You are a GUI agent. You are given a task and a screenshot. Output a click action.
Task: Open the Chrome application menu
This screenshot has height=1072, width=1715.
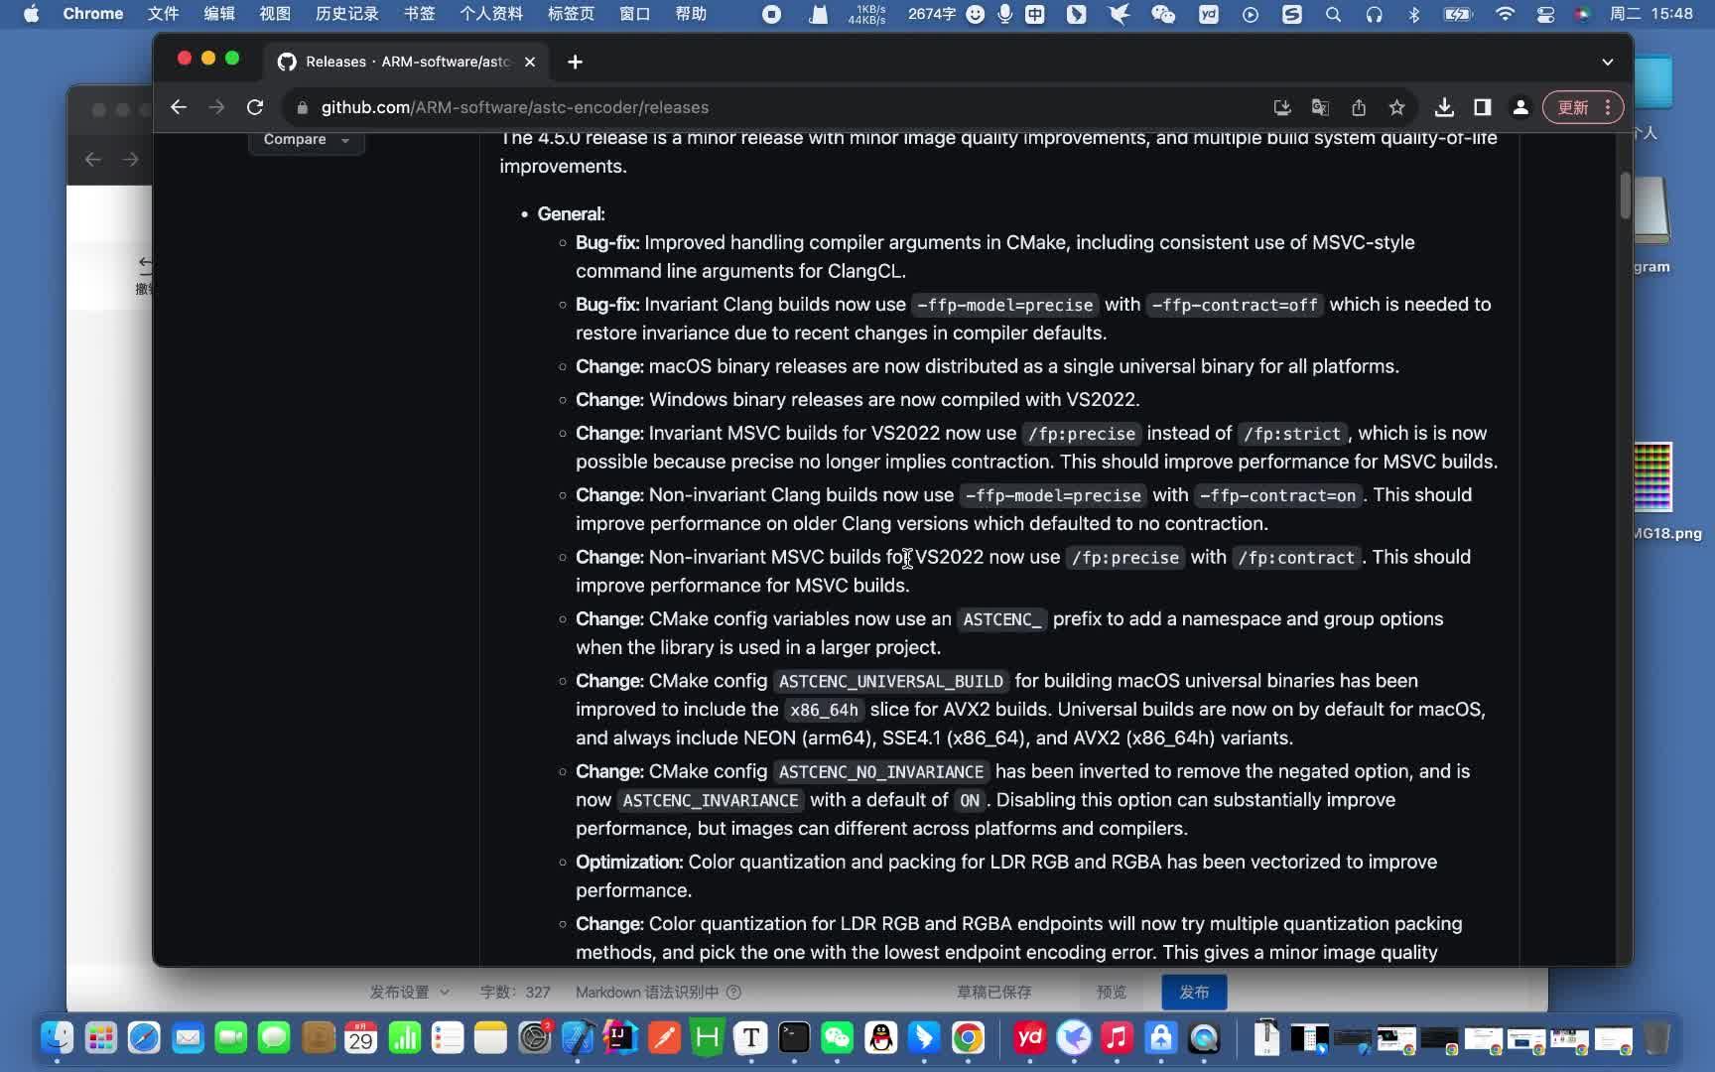click(x=93, y=14)
